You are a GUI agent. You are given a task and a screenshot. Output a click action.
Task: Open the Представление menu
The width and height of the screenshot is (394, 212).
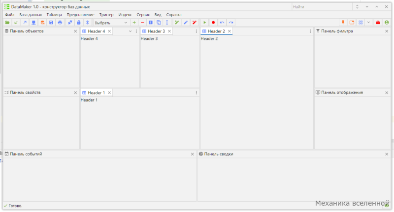point(80,15)
